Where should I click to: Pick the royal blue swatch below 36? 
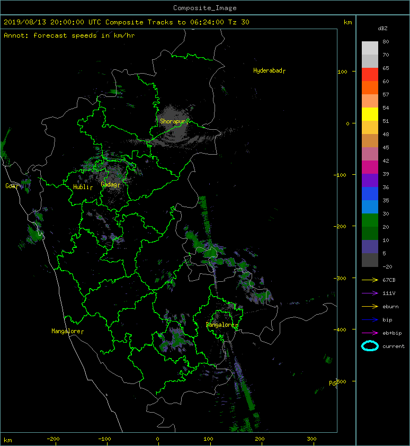(370, 193)
